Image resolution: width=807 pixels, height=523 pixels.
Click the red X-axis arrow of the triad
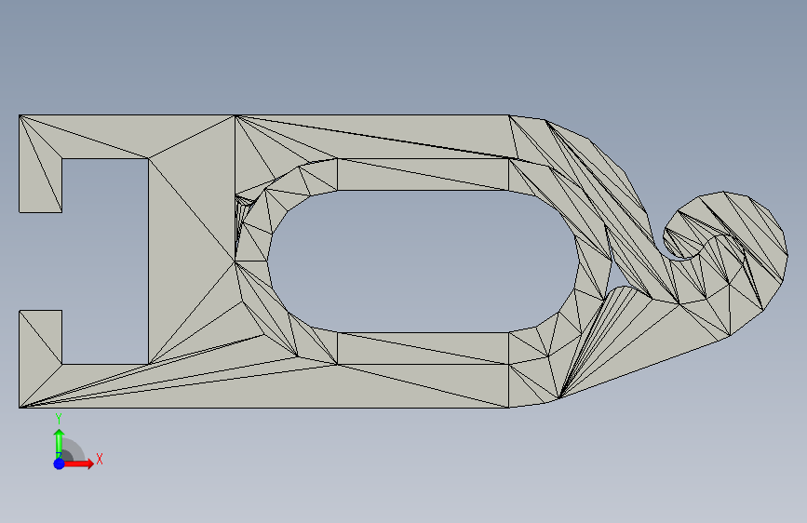(78, 463)
